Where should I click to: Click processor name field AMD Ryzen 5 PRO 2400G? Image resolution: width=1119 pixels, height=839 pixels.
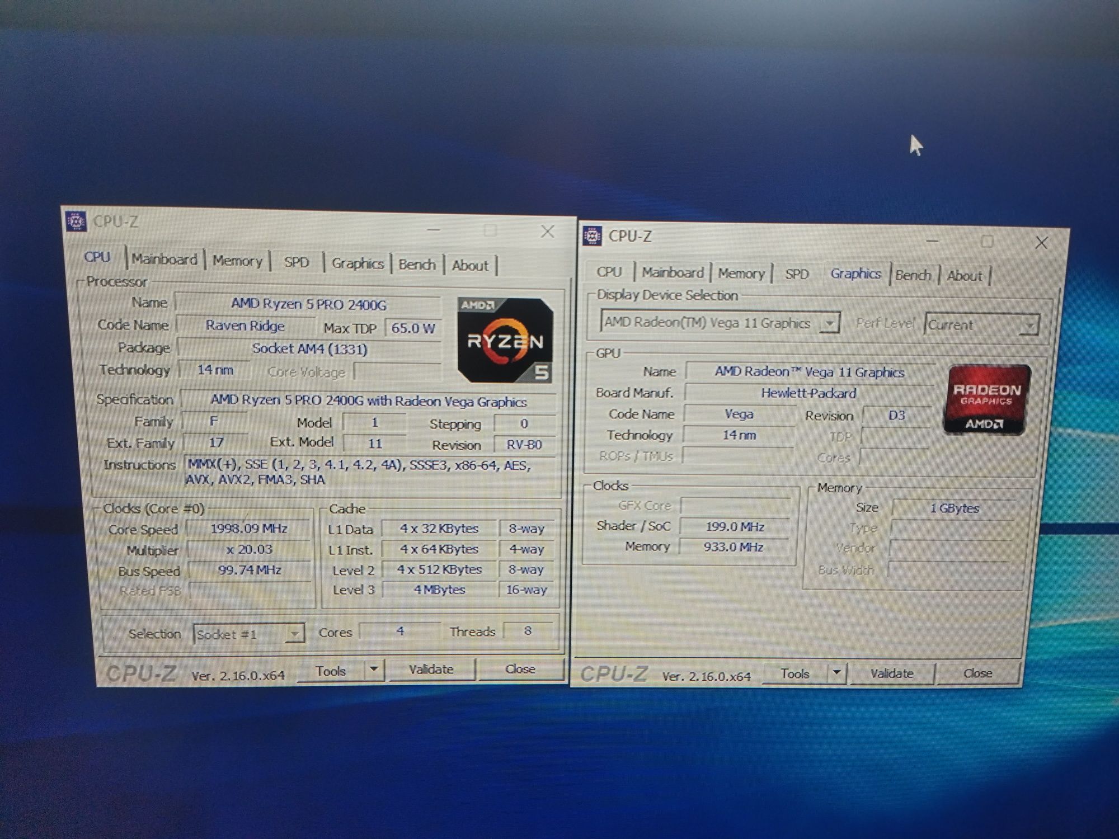pos(308,304)
